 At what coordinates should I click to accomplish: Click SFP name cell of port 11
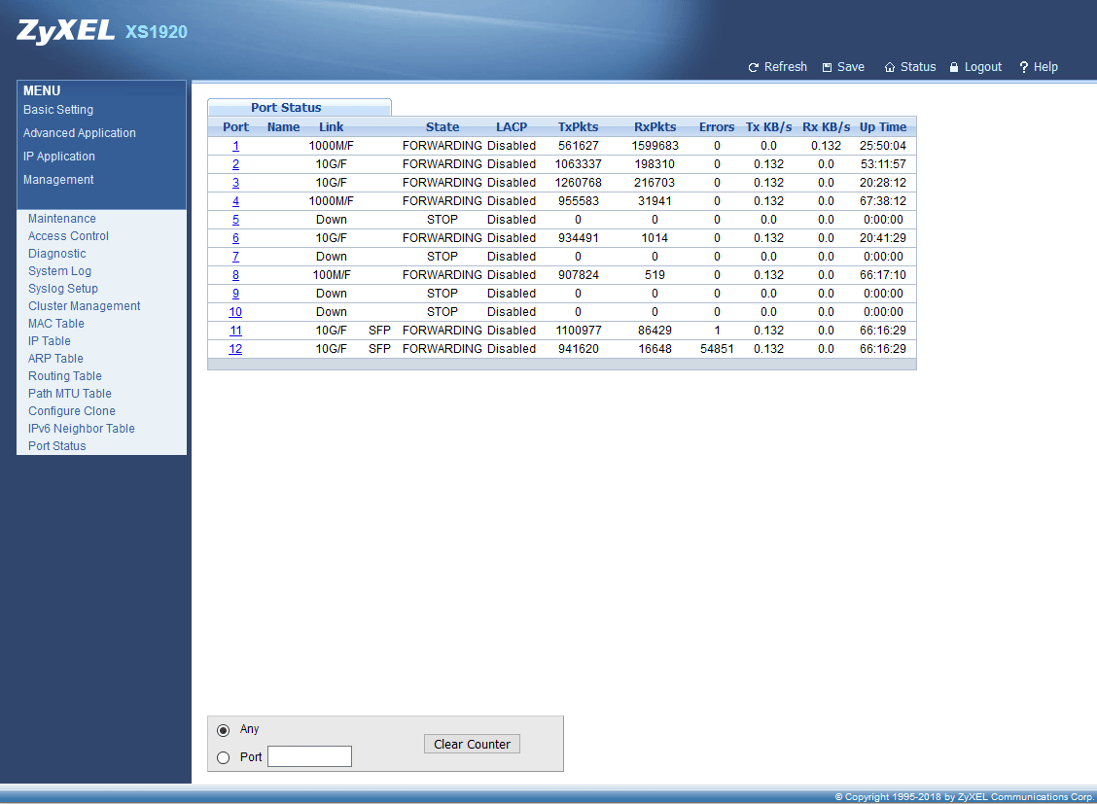pos(380,331)
